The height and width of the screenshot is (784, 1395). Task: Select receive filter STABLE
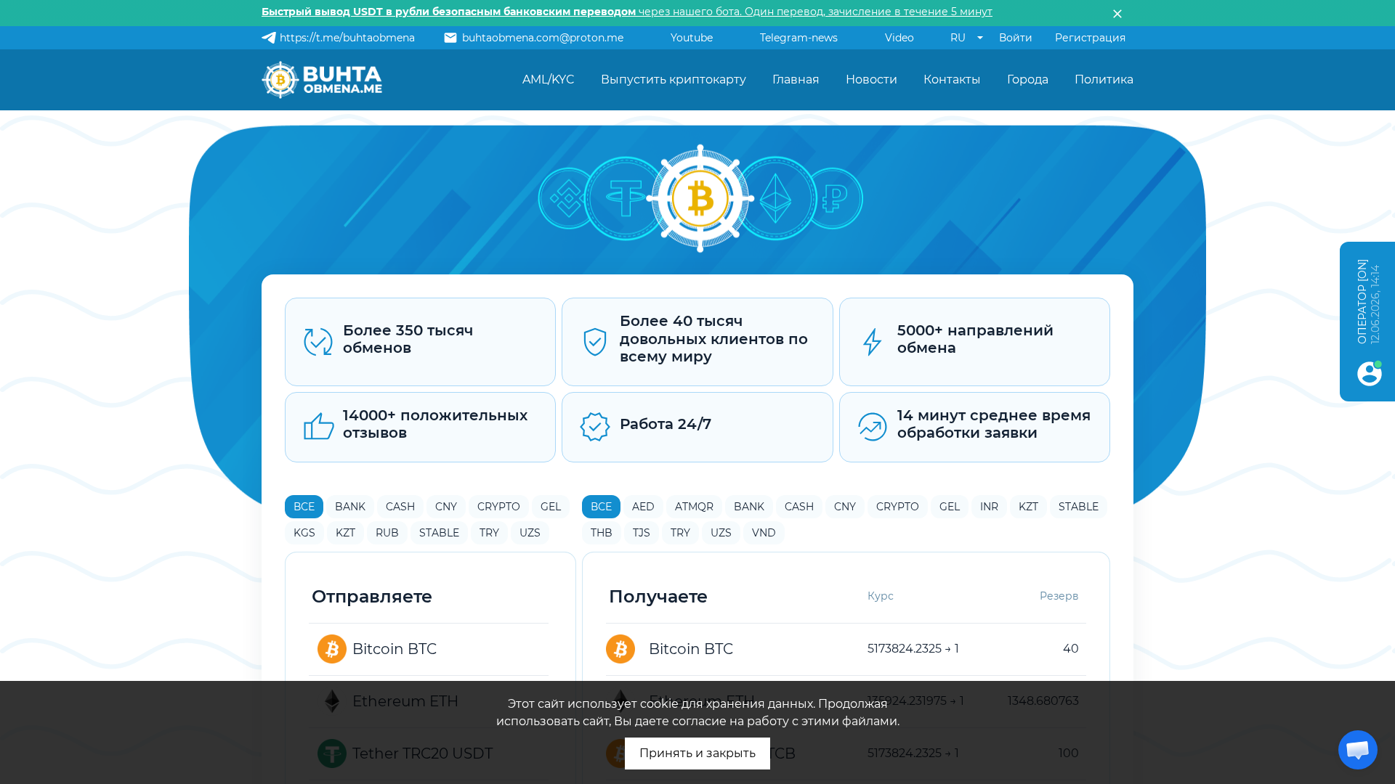pos(1078,507)
